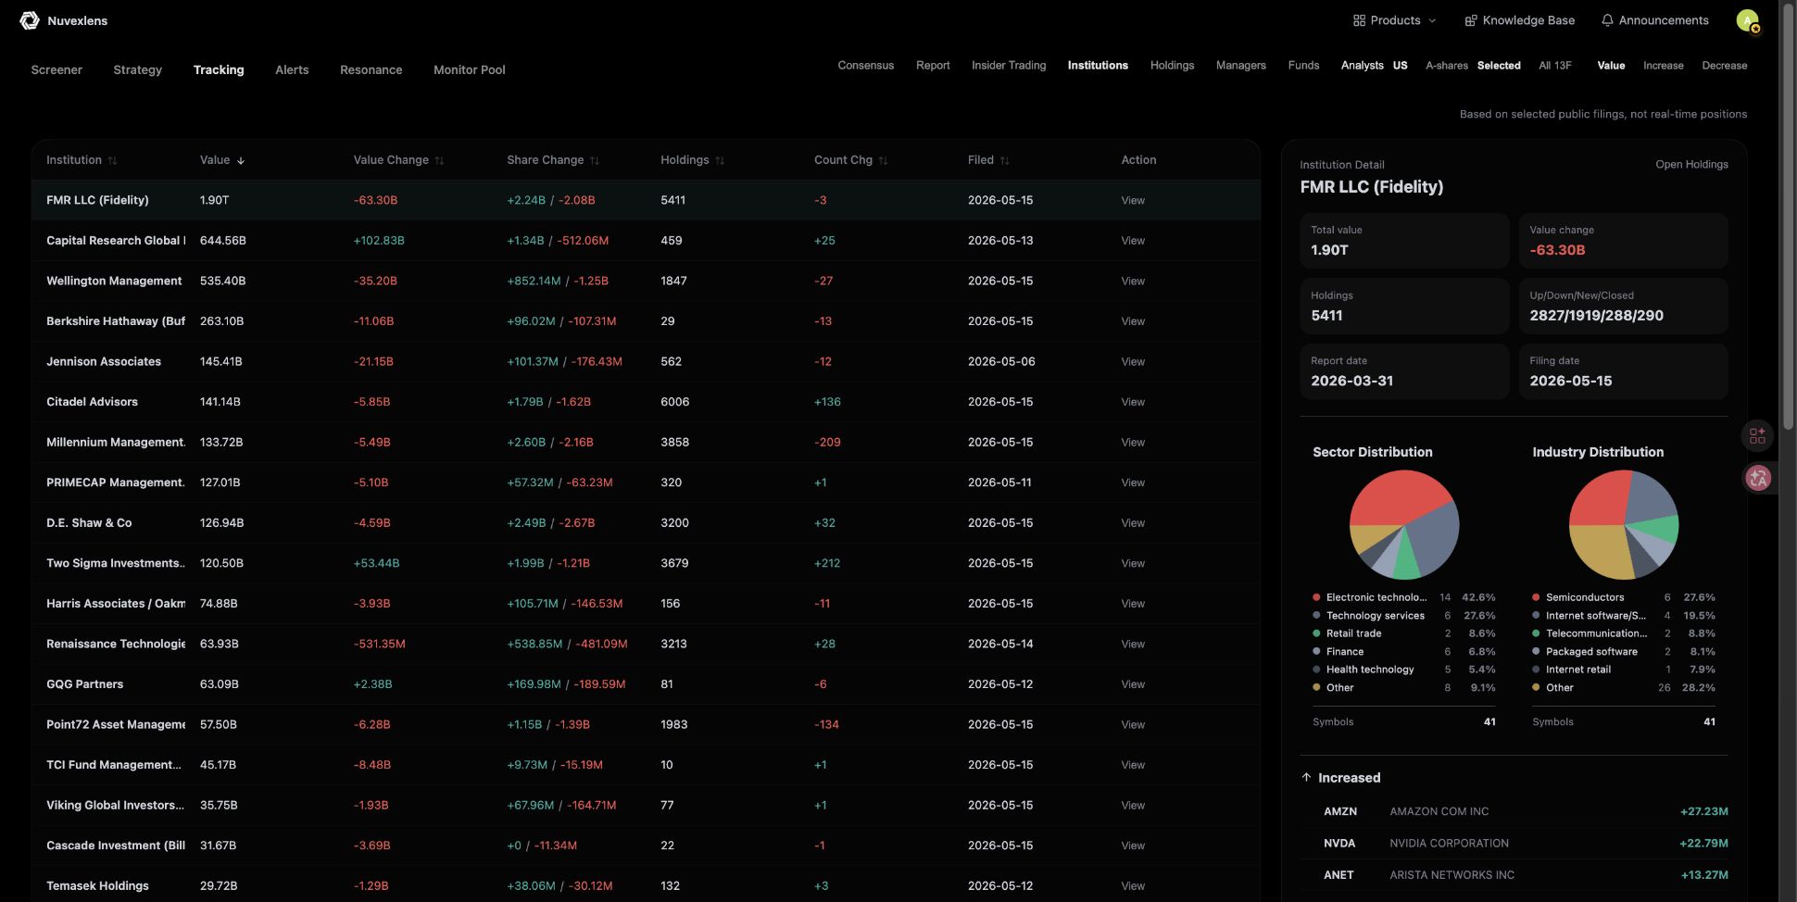Open the Funds sub-tab
This screenshot has width=1797, height=902.
coord(1303,66)
